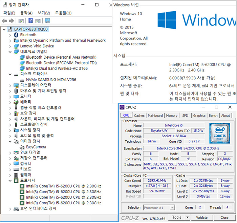237x223 pixels.
Task: Click the Close button in CPU-Z
Action: point(224,218)
